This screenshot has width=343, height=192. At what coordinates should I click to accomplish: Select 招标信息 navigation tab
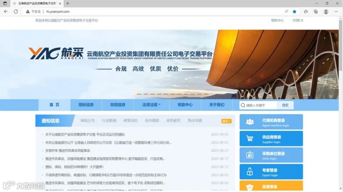86,105
